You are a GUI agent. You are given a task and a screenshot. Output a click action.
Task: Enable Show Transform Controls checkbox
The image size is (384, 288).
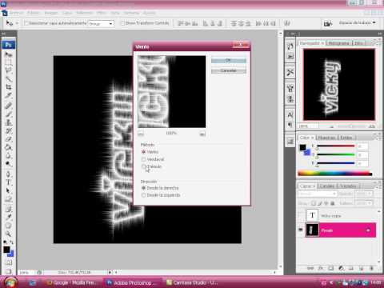pos(122,23)
